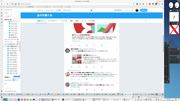Image resolution: width=180 pixels, height=101 pixels.
Task: Collapse the expanded third bookmark folder
Action: [x=5, y=44]
